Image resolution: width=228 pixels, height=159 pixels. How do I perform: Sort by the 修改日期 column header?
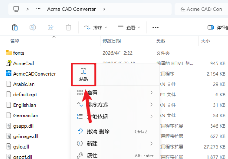tap(112, 41)
